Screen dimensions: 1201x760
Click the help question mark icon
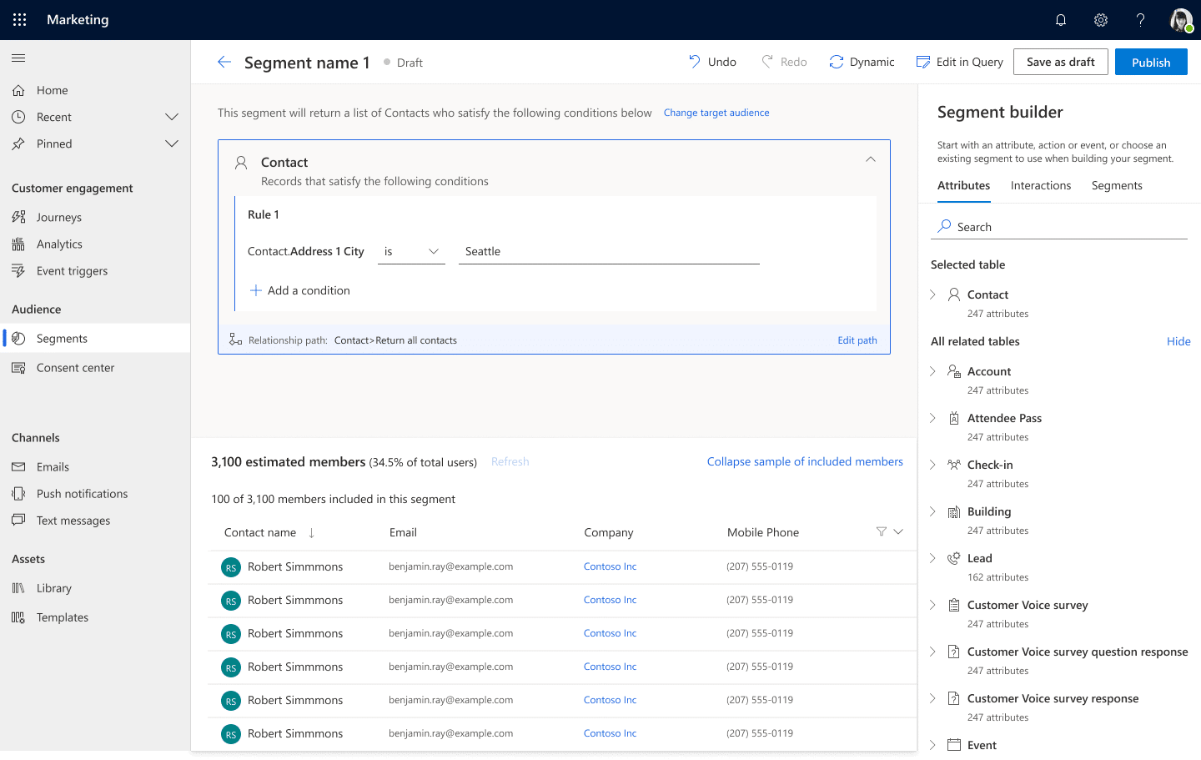tap(1140, 20)
